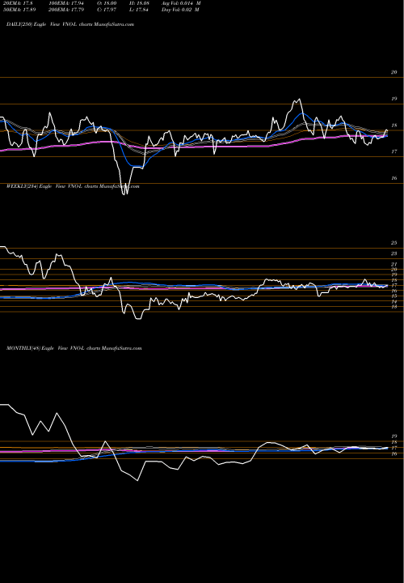Click the 16 price label on daily chart
The image size is (404, 583).
tap(394, 178)
